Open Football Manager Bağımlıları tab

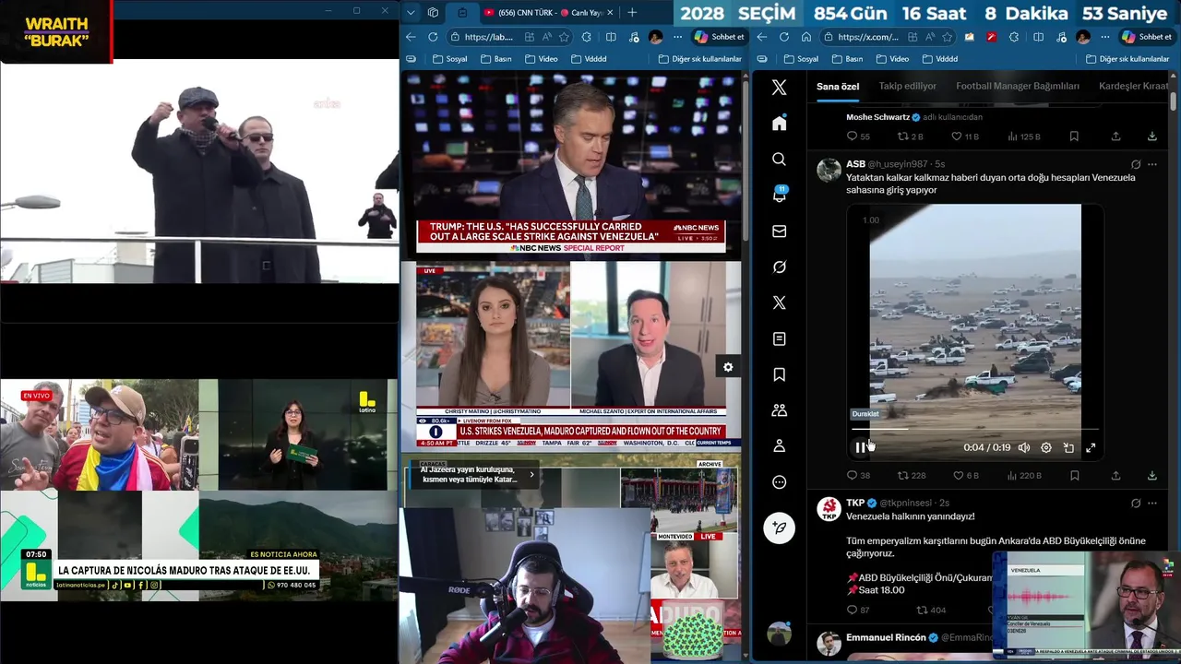tap(1018, 87)
